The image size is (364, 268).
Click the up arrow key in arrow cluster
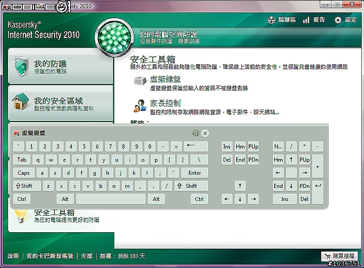[240, 186]
